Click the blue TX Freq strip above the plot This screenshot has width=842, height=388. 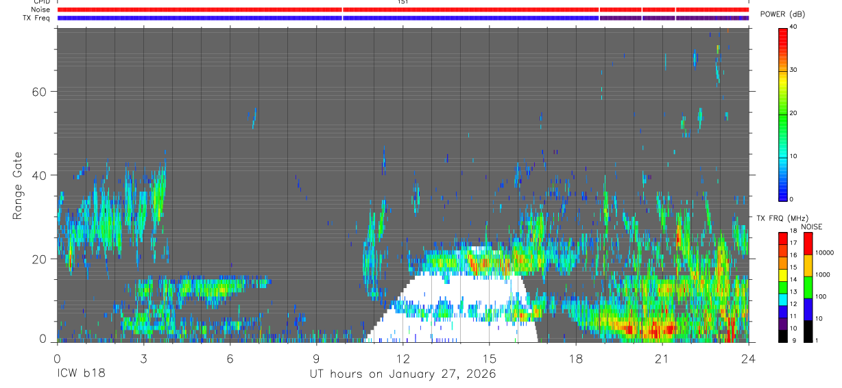coord(402,18)
